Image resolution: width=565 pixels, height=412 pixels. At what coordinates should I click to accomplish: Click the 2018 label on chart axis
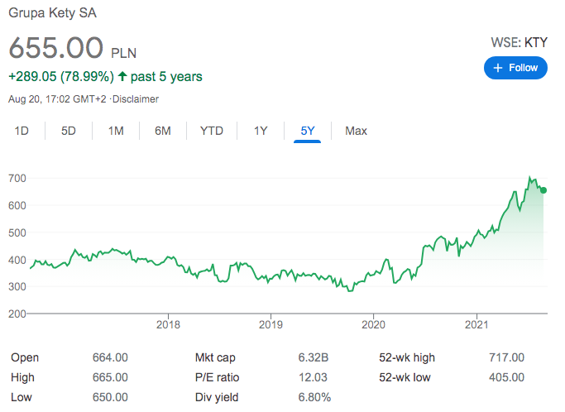click(168, 325)
